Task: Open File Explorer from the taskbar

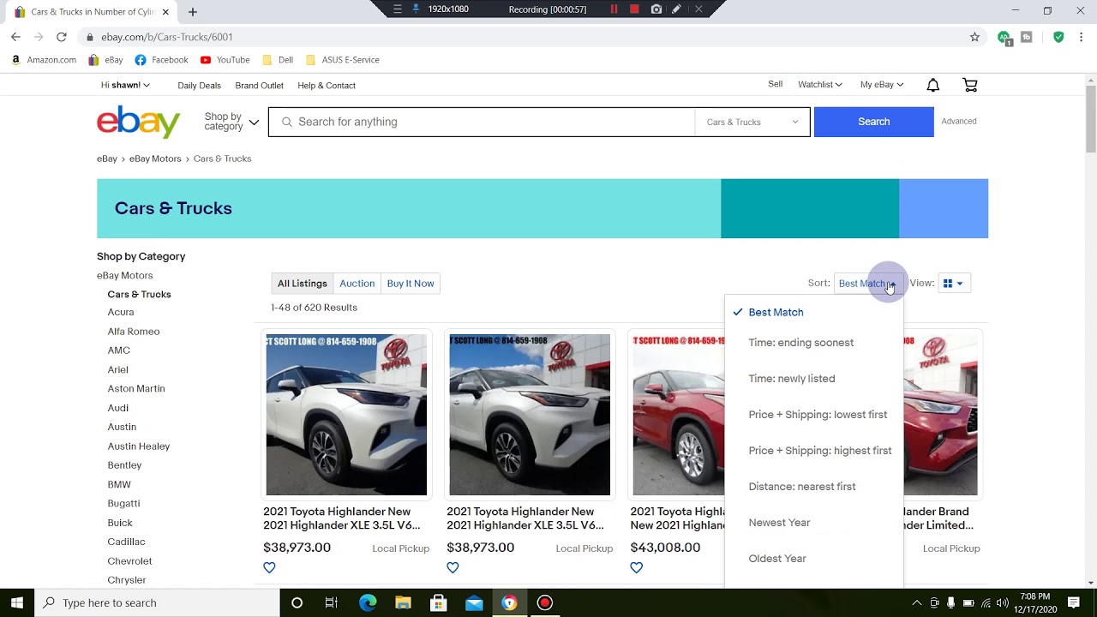Action: [403, 602]
